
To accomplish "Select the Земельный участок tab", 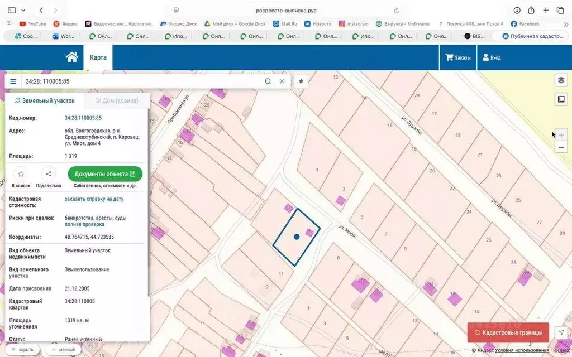I will tap(45, 100).
